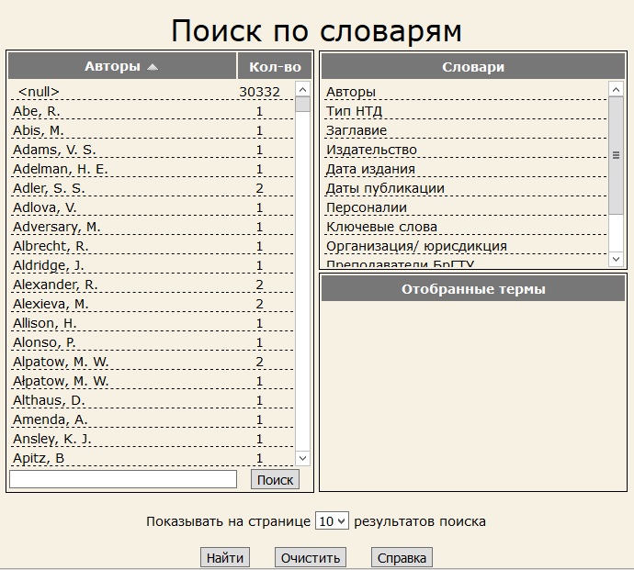Focus the dictionary search text field
This screenshot has height=570, width=634.
tap(123, 479)
